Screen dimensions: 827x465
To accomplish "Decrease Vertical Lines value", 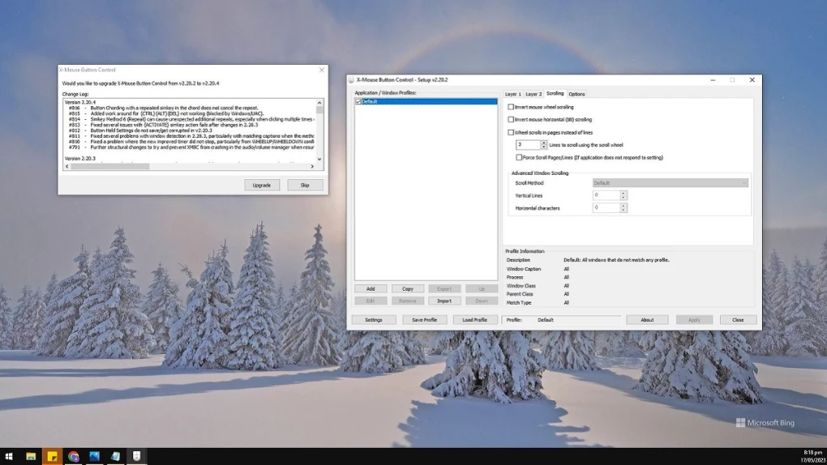I will (x=623, y=197).
